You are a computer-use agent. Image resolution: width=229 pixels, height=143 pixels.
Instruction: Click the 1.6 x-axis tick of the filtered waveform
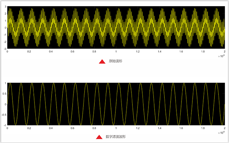[x=181, y=128]
